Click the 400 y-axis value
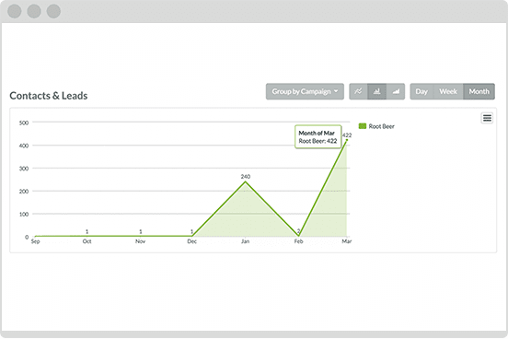 coord(24,146)
